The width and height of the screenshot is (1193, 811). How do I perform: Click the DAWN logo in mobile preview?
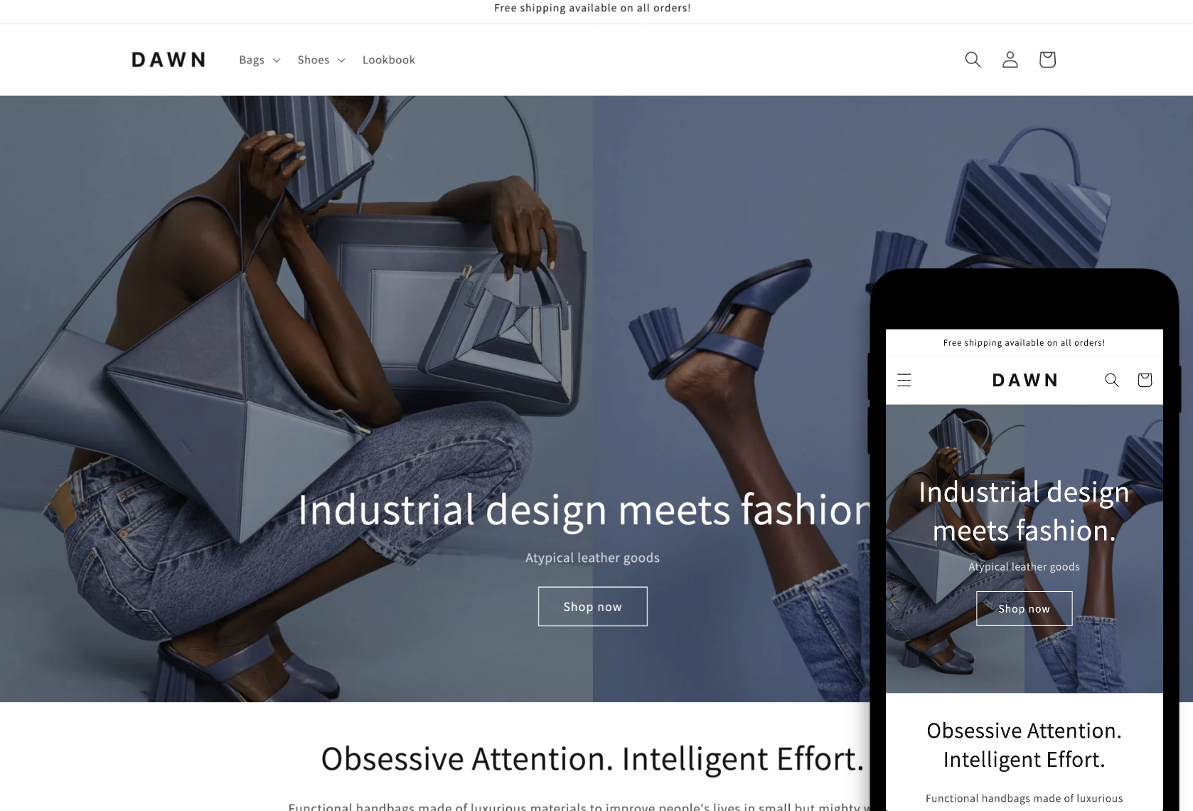pyautogui.click(x=1025, y=381)
